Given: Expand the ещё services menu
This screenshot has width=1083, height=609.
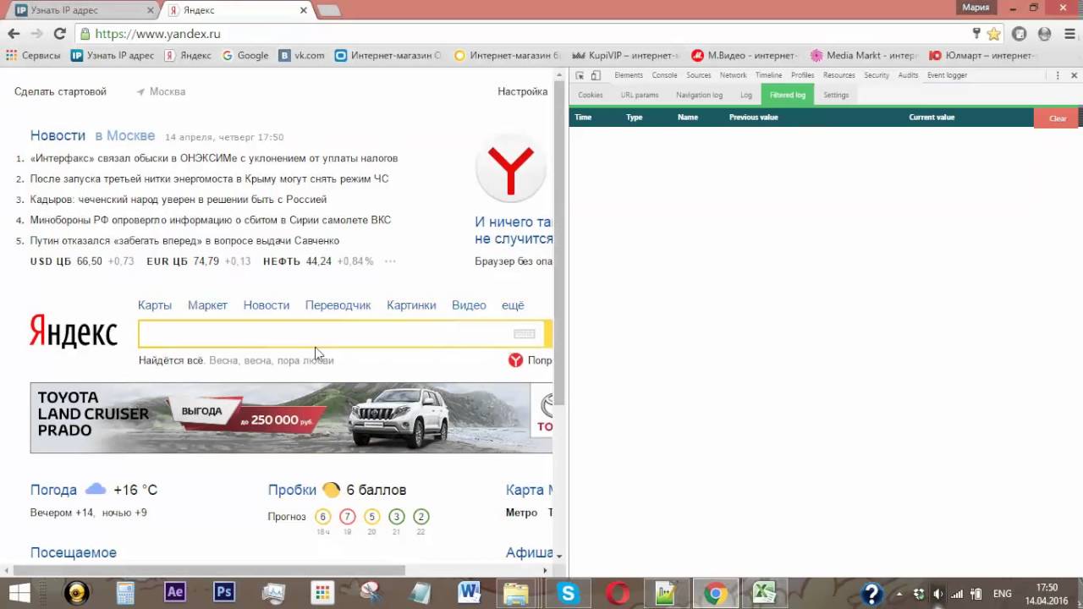Looking at the screenshot, I should 513,305.
